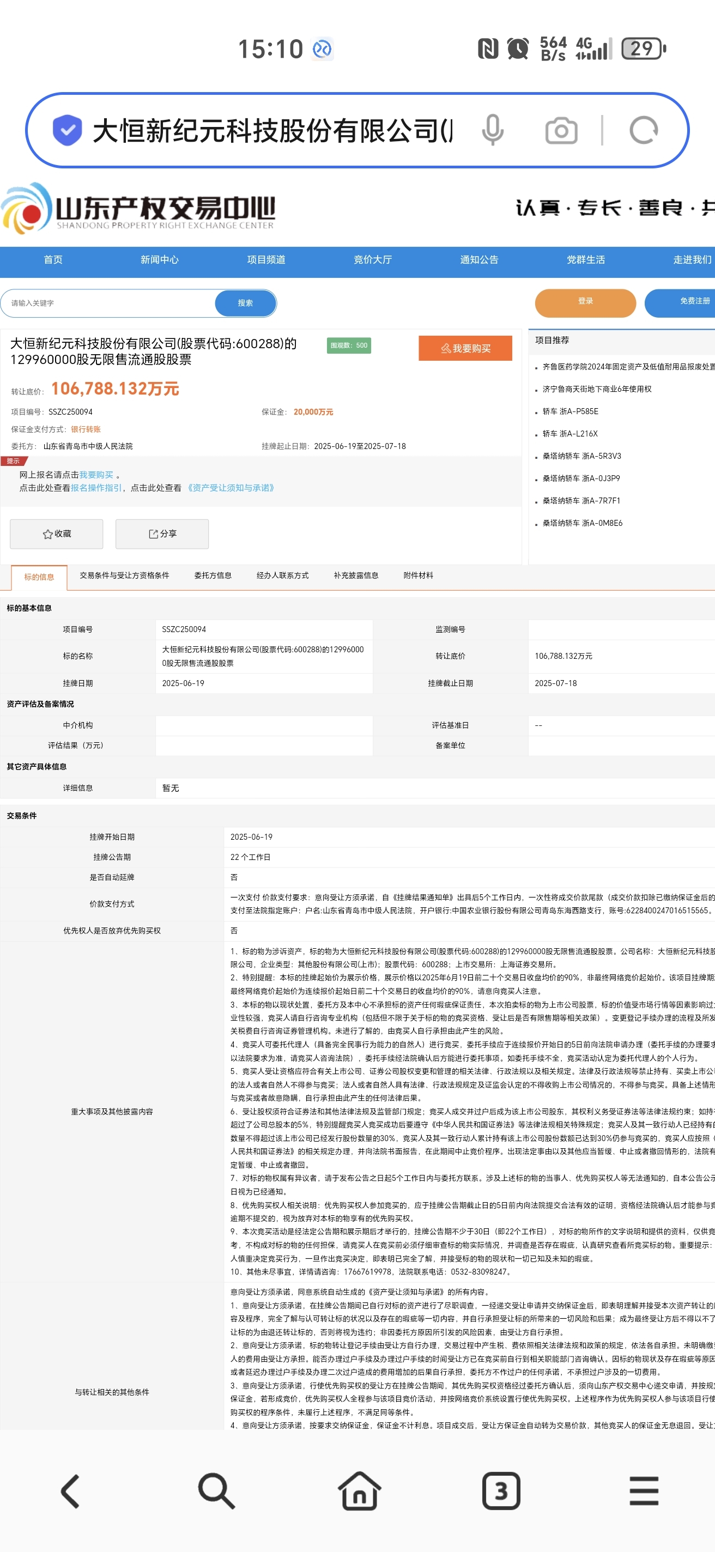Open the browser hamburger menu

[x=644, y=1491]
